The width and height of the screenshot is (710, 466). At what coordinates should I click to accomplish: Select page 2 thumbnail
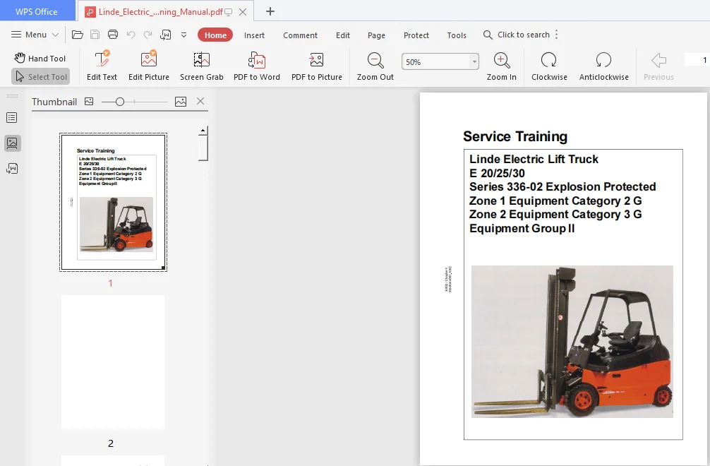113,362
